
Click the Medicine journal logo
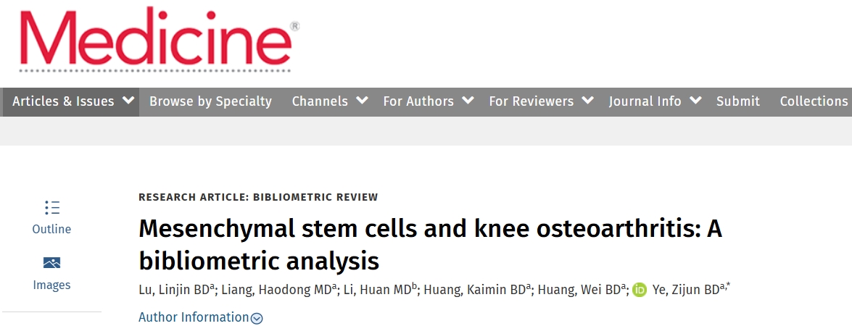click(x=157, y=40)
